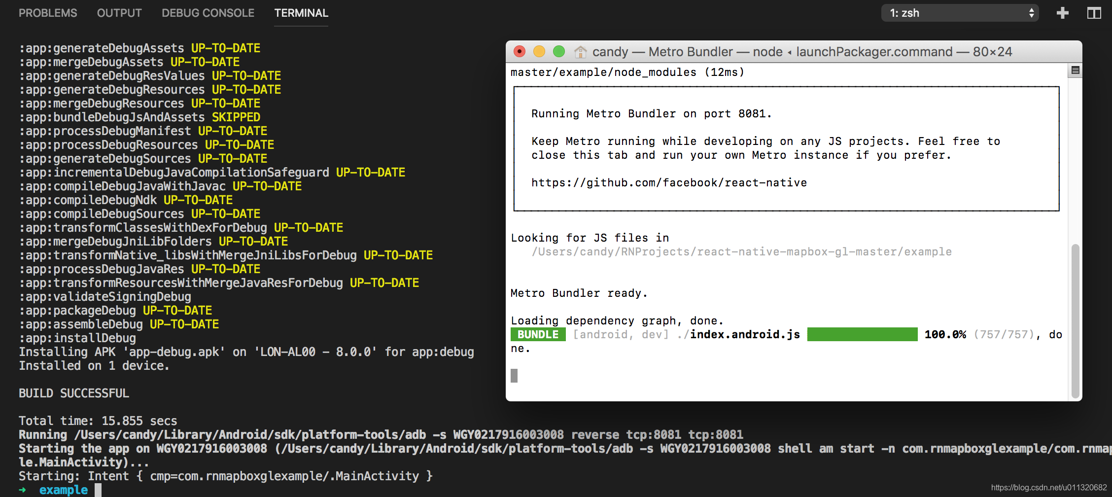Close the Metro Bundler window with red button

(x=520, y=51)
